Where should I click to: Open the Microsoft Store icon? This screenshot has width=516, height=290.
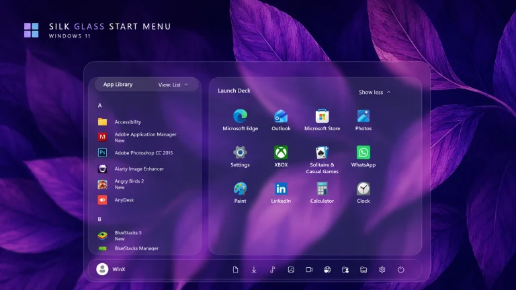point(322,116)
